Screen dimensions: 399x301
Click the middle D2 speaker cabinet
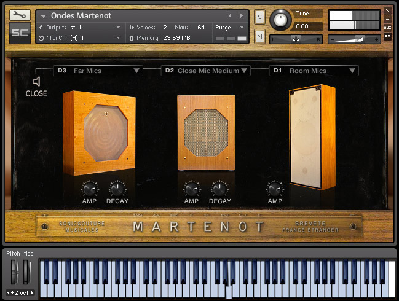206,133
